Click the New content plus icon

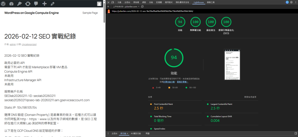(44, 4)
